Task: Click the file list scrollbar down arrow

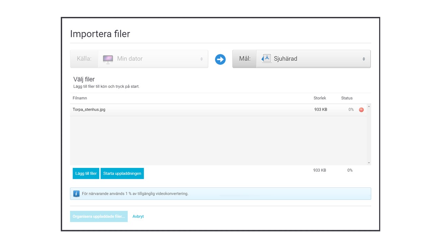Action: tap(369, 163)
